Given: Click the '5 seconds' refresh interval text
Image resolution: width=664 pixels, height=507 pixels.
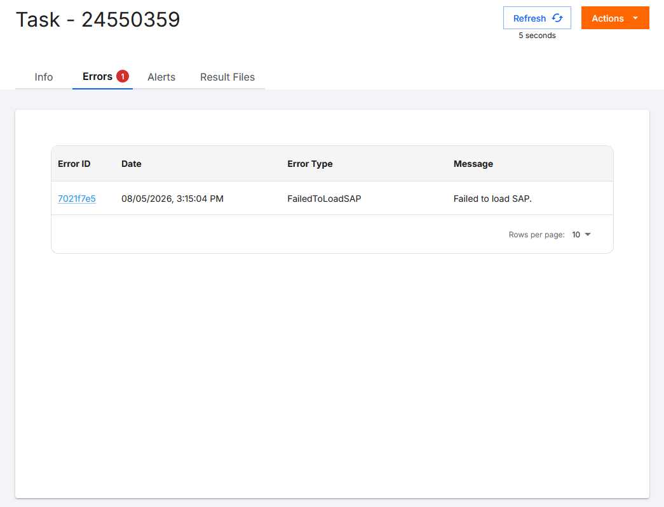Looking at the screenshot, I should (537, 36).
